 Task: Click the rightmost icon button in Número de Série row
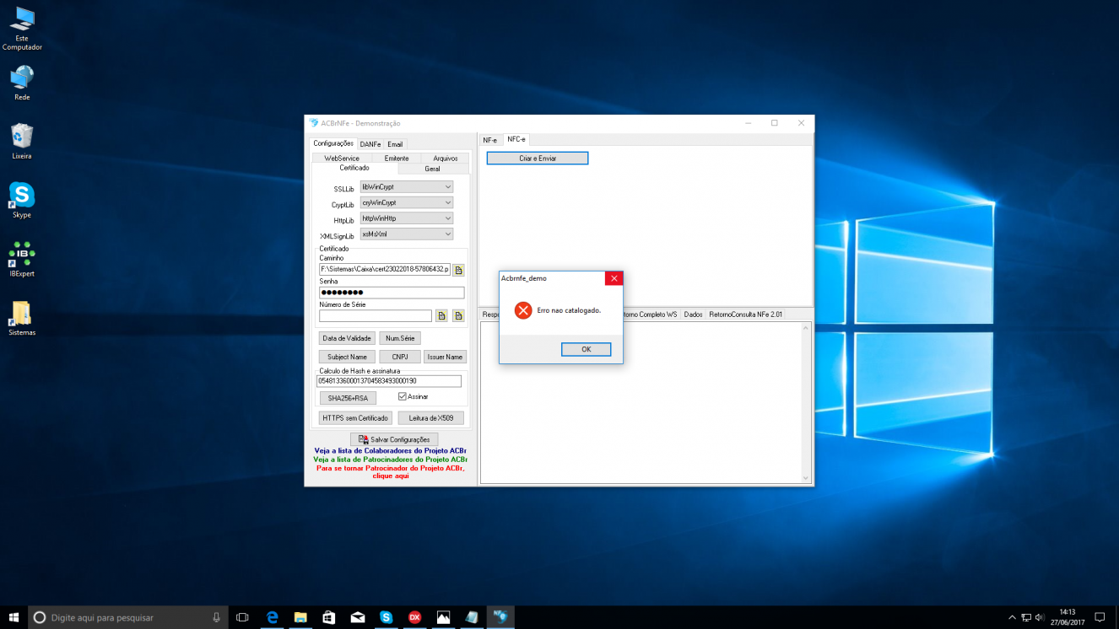click(458, 316)
